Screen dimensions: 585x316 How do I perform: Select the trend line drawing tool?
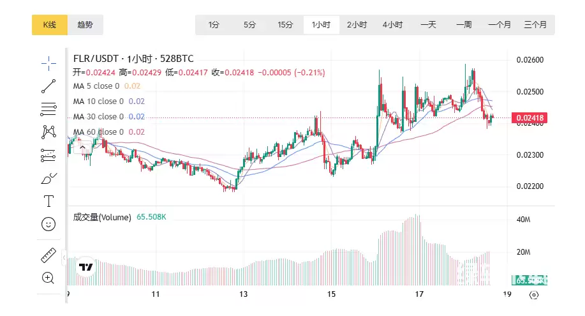pos(48,86)
